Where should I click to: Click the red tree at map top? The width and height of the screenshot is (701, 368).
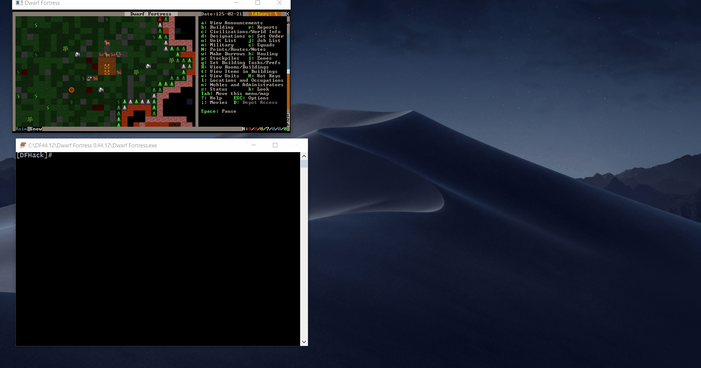tap(160, 19)
